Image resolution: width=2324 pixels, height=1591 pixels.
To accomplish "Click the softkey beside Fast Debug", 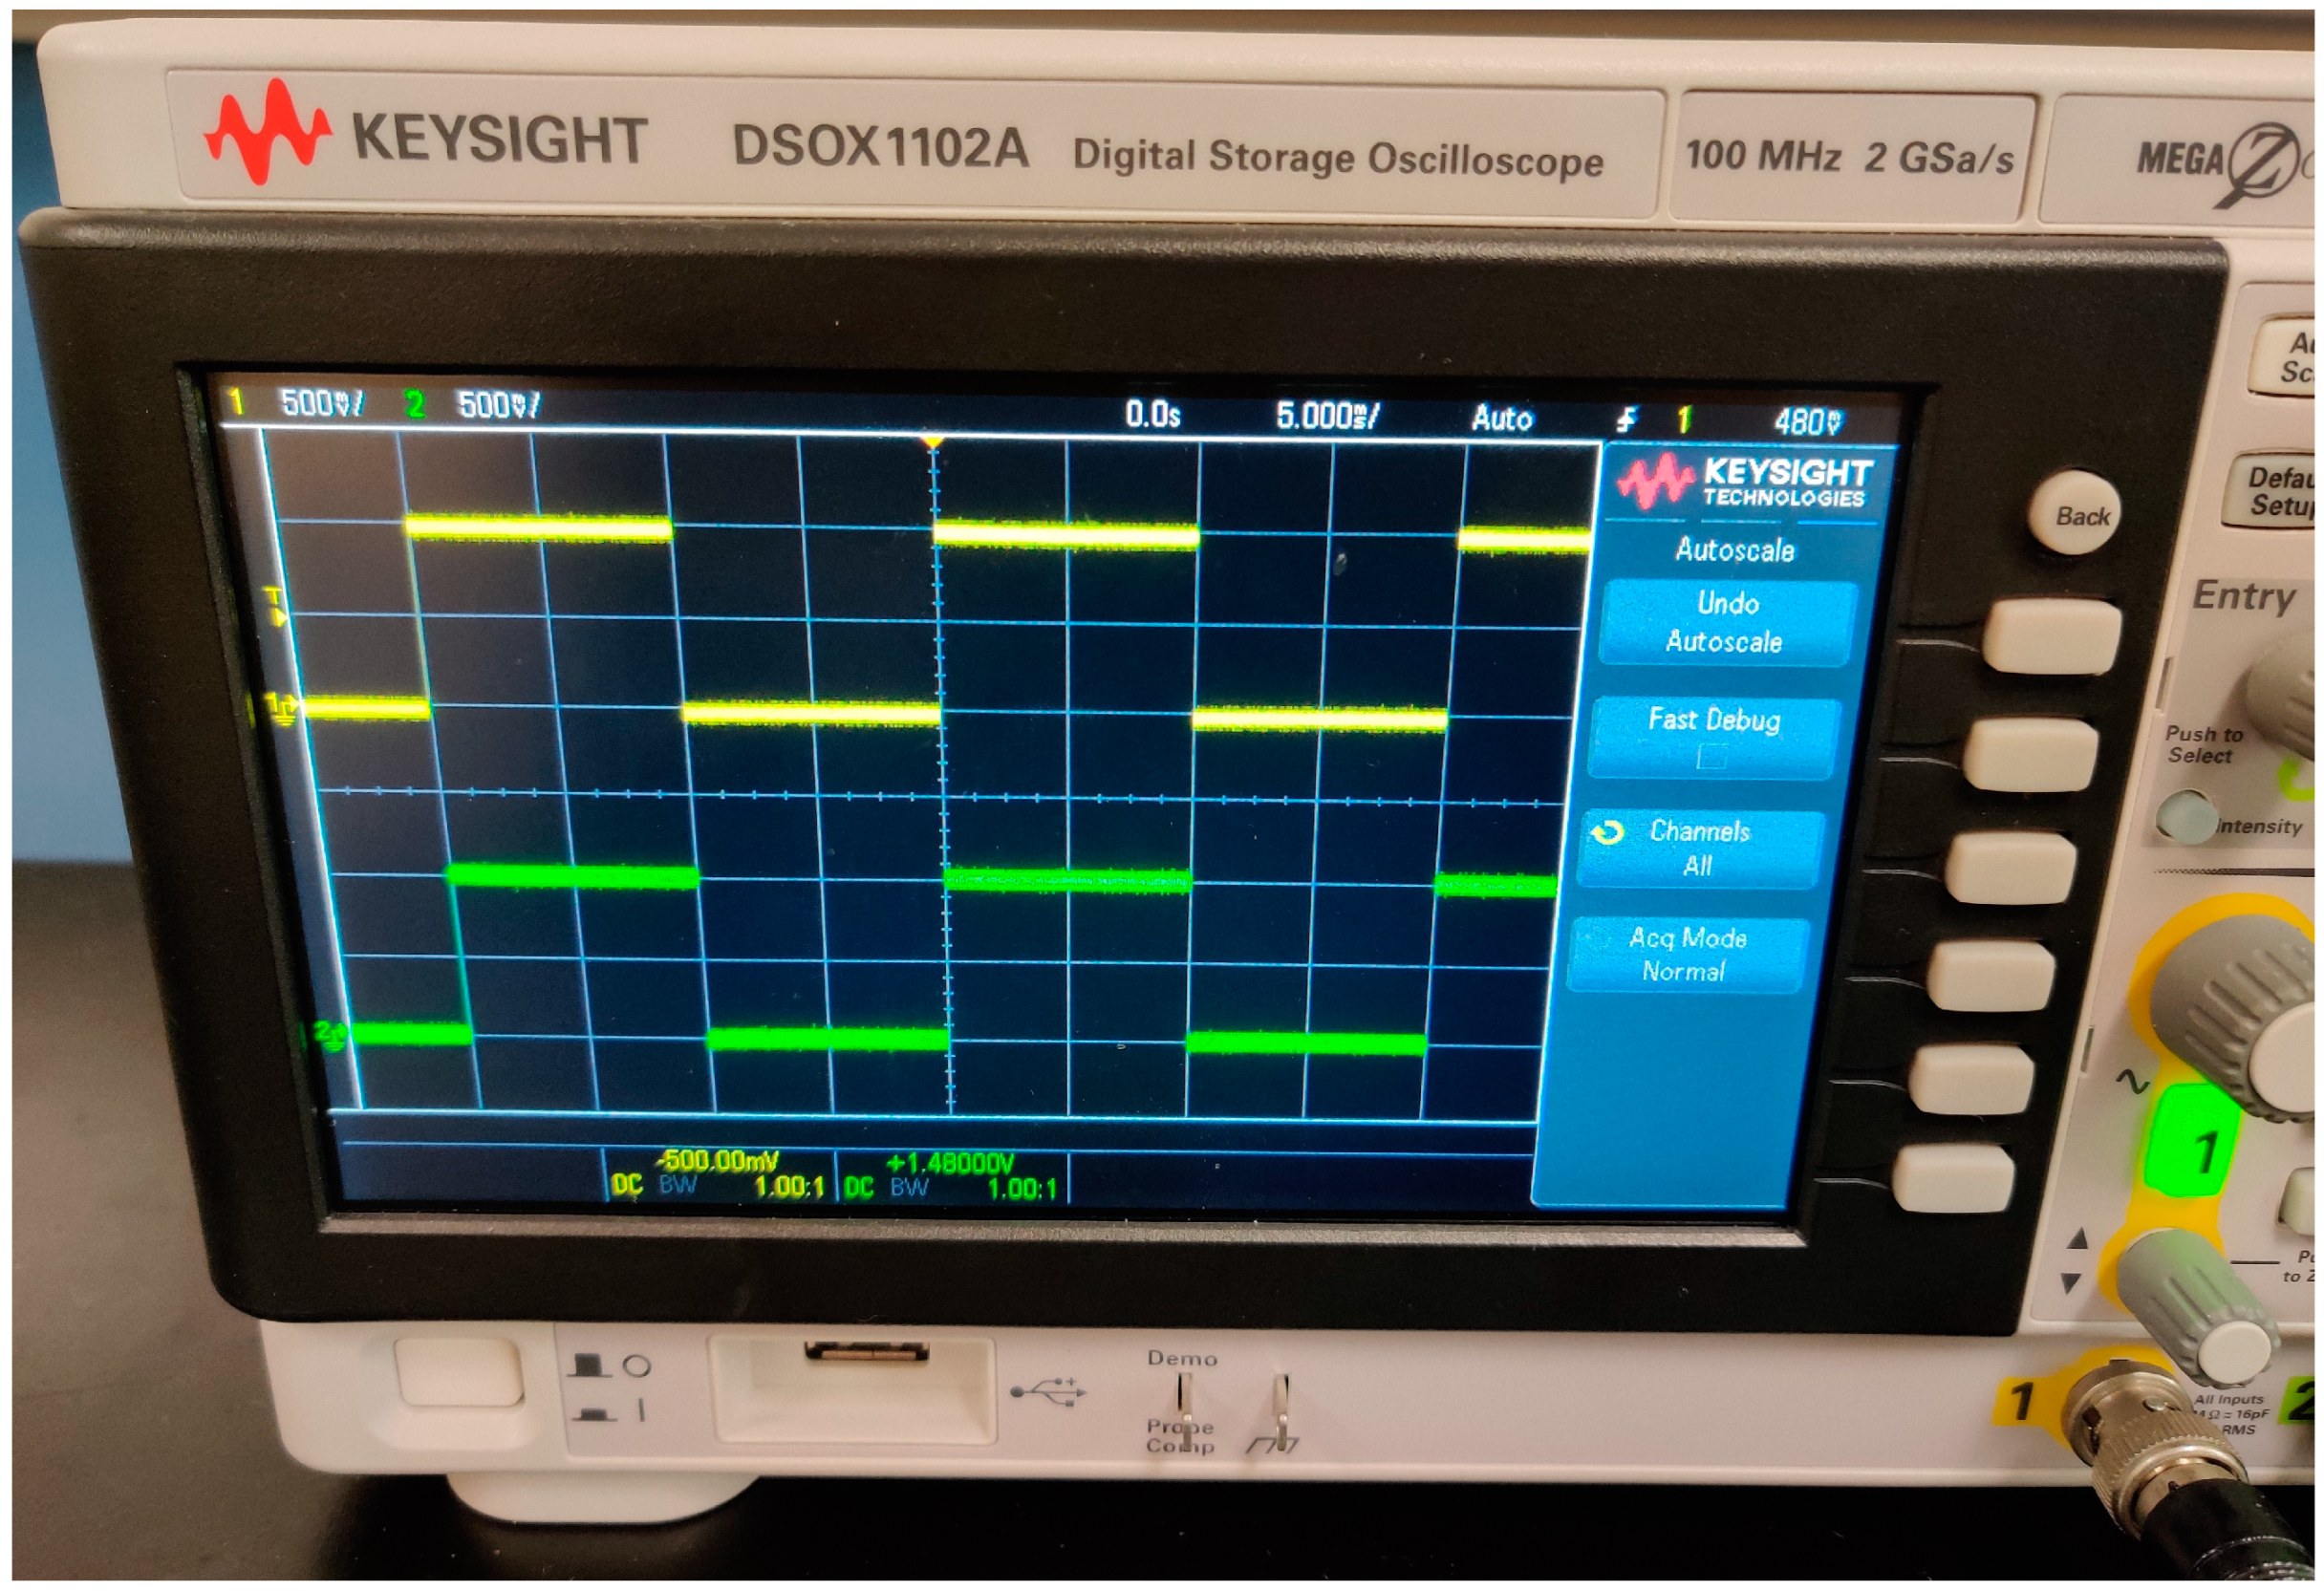I will [x=2031, y=757].
